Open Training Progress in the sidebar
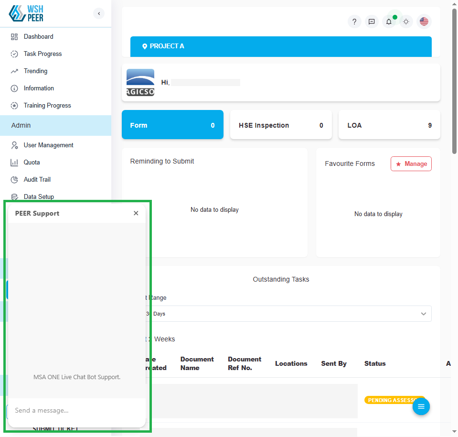 pyautogui.click(x=47, y=106)
